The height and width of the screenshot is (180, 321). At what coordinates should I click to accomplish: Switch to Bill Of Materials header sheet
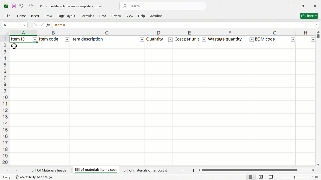50,170
